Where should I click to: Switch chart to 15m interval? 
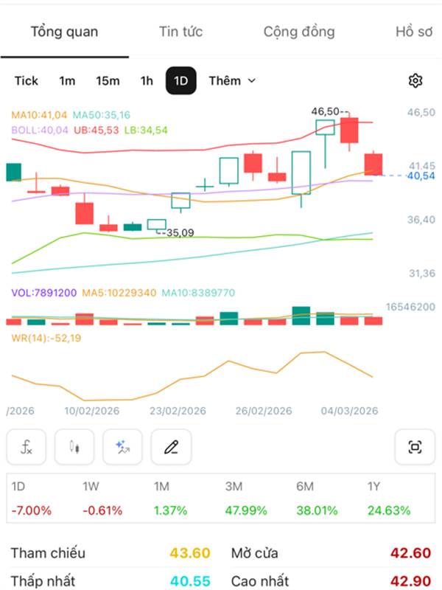108,80
